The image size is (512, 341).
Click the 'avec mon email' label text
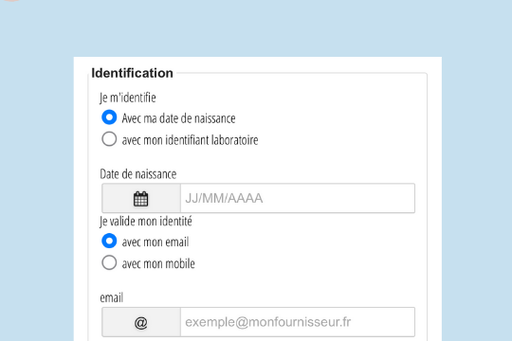(x=155, y=242)
